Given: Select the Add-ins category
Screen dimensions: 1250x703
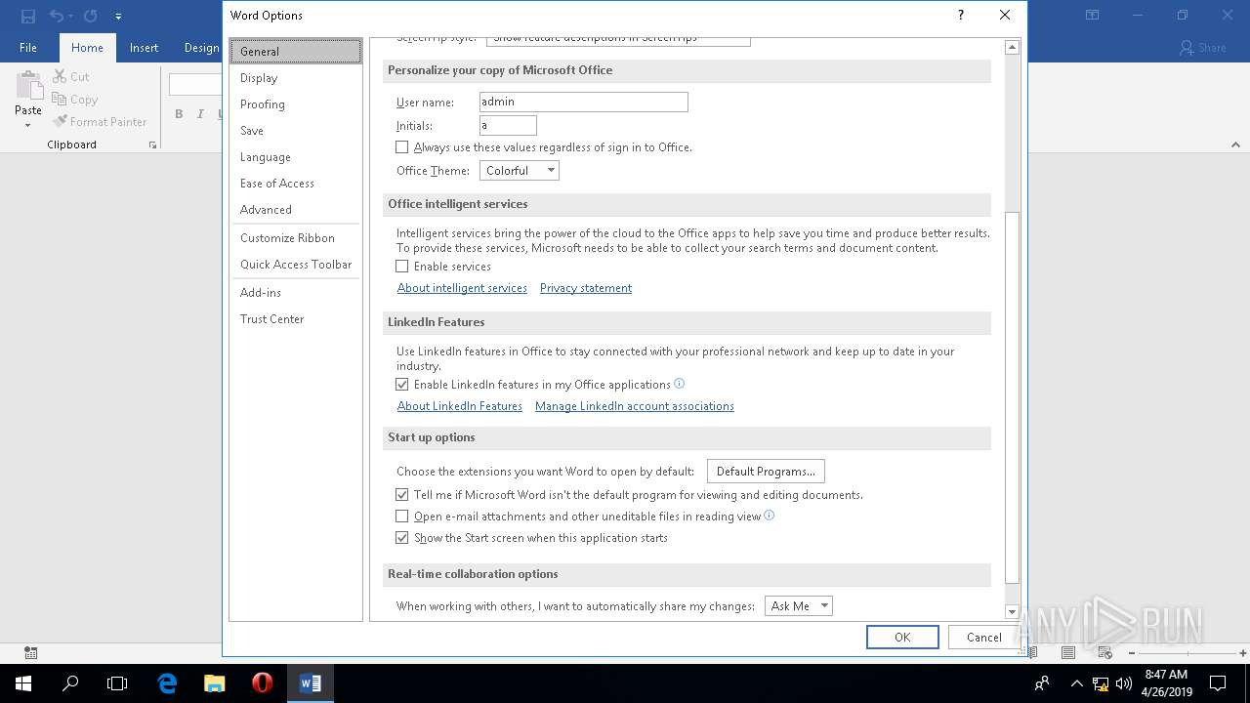Looking at the screenshot, I should pos(296,293).
